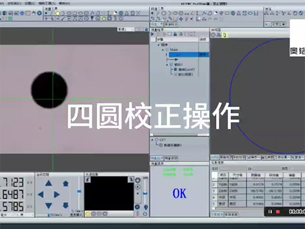Click row 4 in the results table
This screenshot has height=229, width=305.
pyautogui.click(x=258, y=197)
